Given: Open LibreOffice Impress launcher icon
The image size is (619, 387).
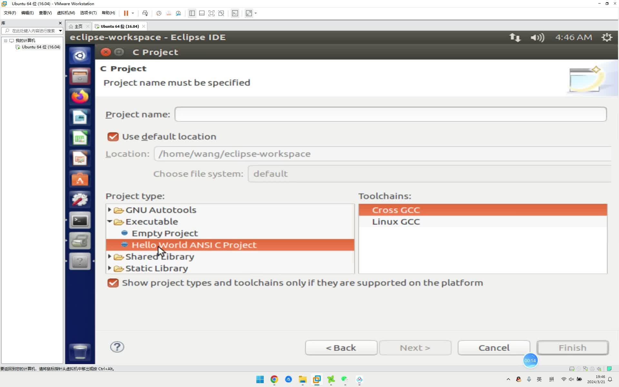Looking at the screenshot, I should (80, 159).
